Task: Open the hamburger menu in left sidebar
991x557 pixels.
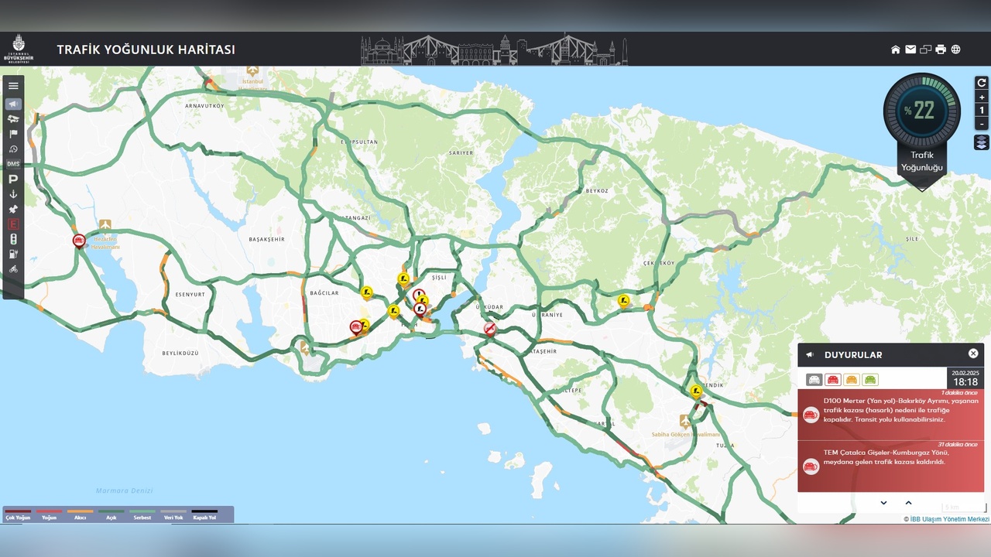Action: tap(13, 86)
